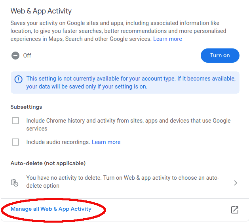Open the external link icon at bottom right
The height and width of the screenshot is (223, 249).
235,210
